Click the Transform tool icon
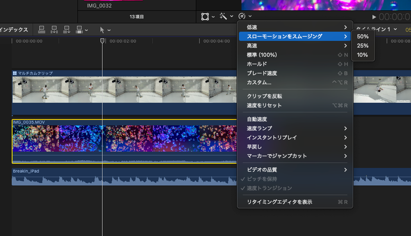Image resolution: width=411 pixels, height=236 pixels. (x=205, y=17)
